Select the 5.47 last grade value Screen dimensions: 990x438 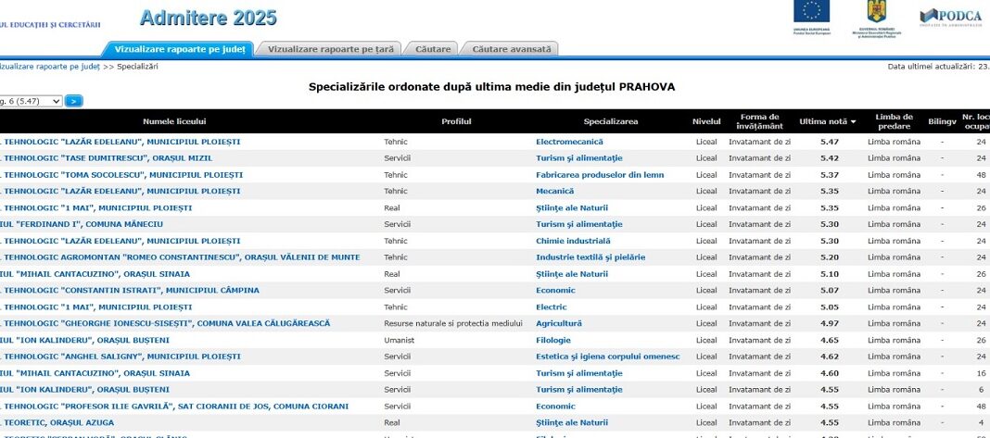pos(830,142)
